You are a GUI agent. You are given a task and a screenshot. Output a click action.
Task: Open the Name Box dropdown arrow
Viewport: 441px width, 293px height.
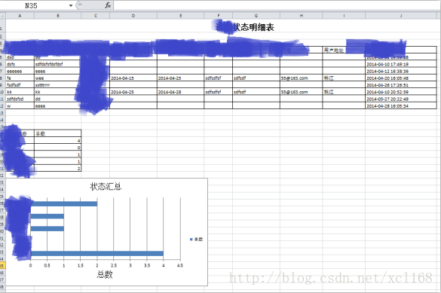tap(71, 5)
